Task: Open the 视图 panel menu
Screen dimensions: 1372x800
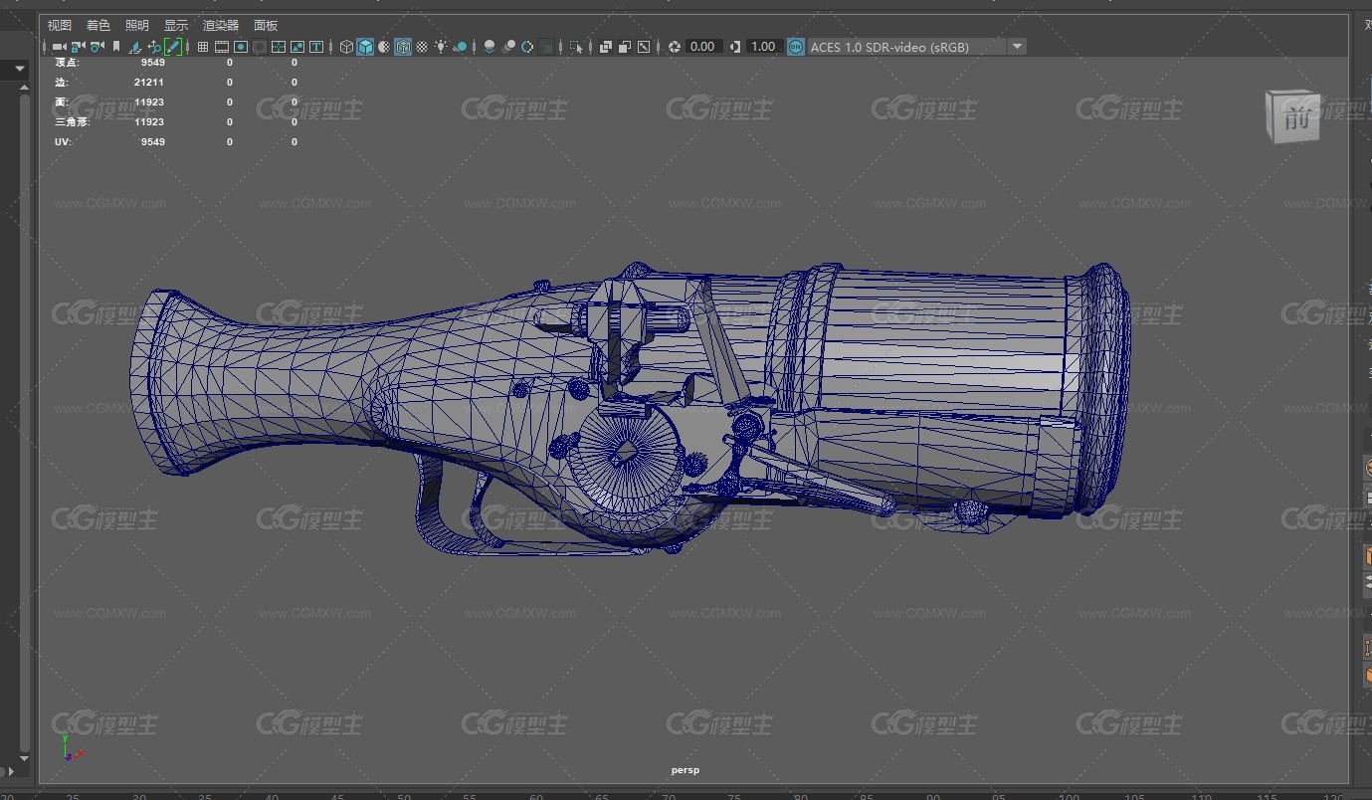Action: coord(60,25)
